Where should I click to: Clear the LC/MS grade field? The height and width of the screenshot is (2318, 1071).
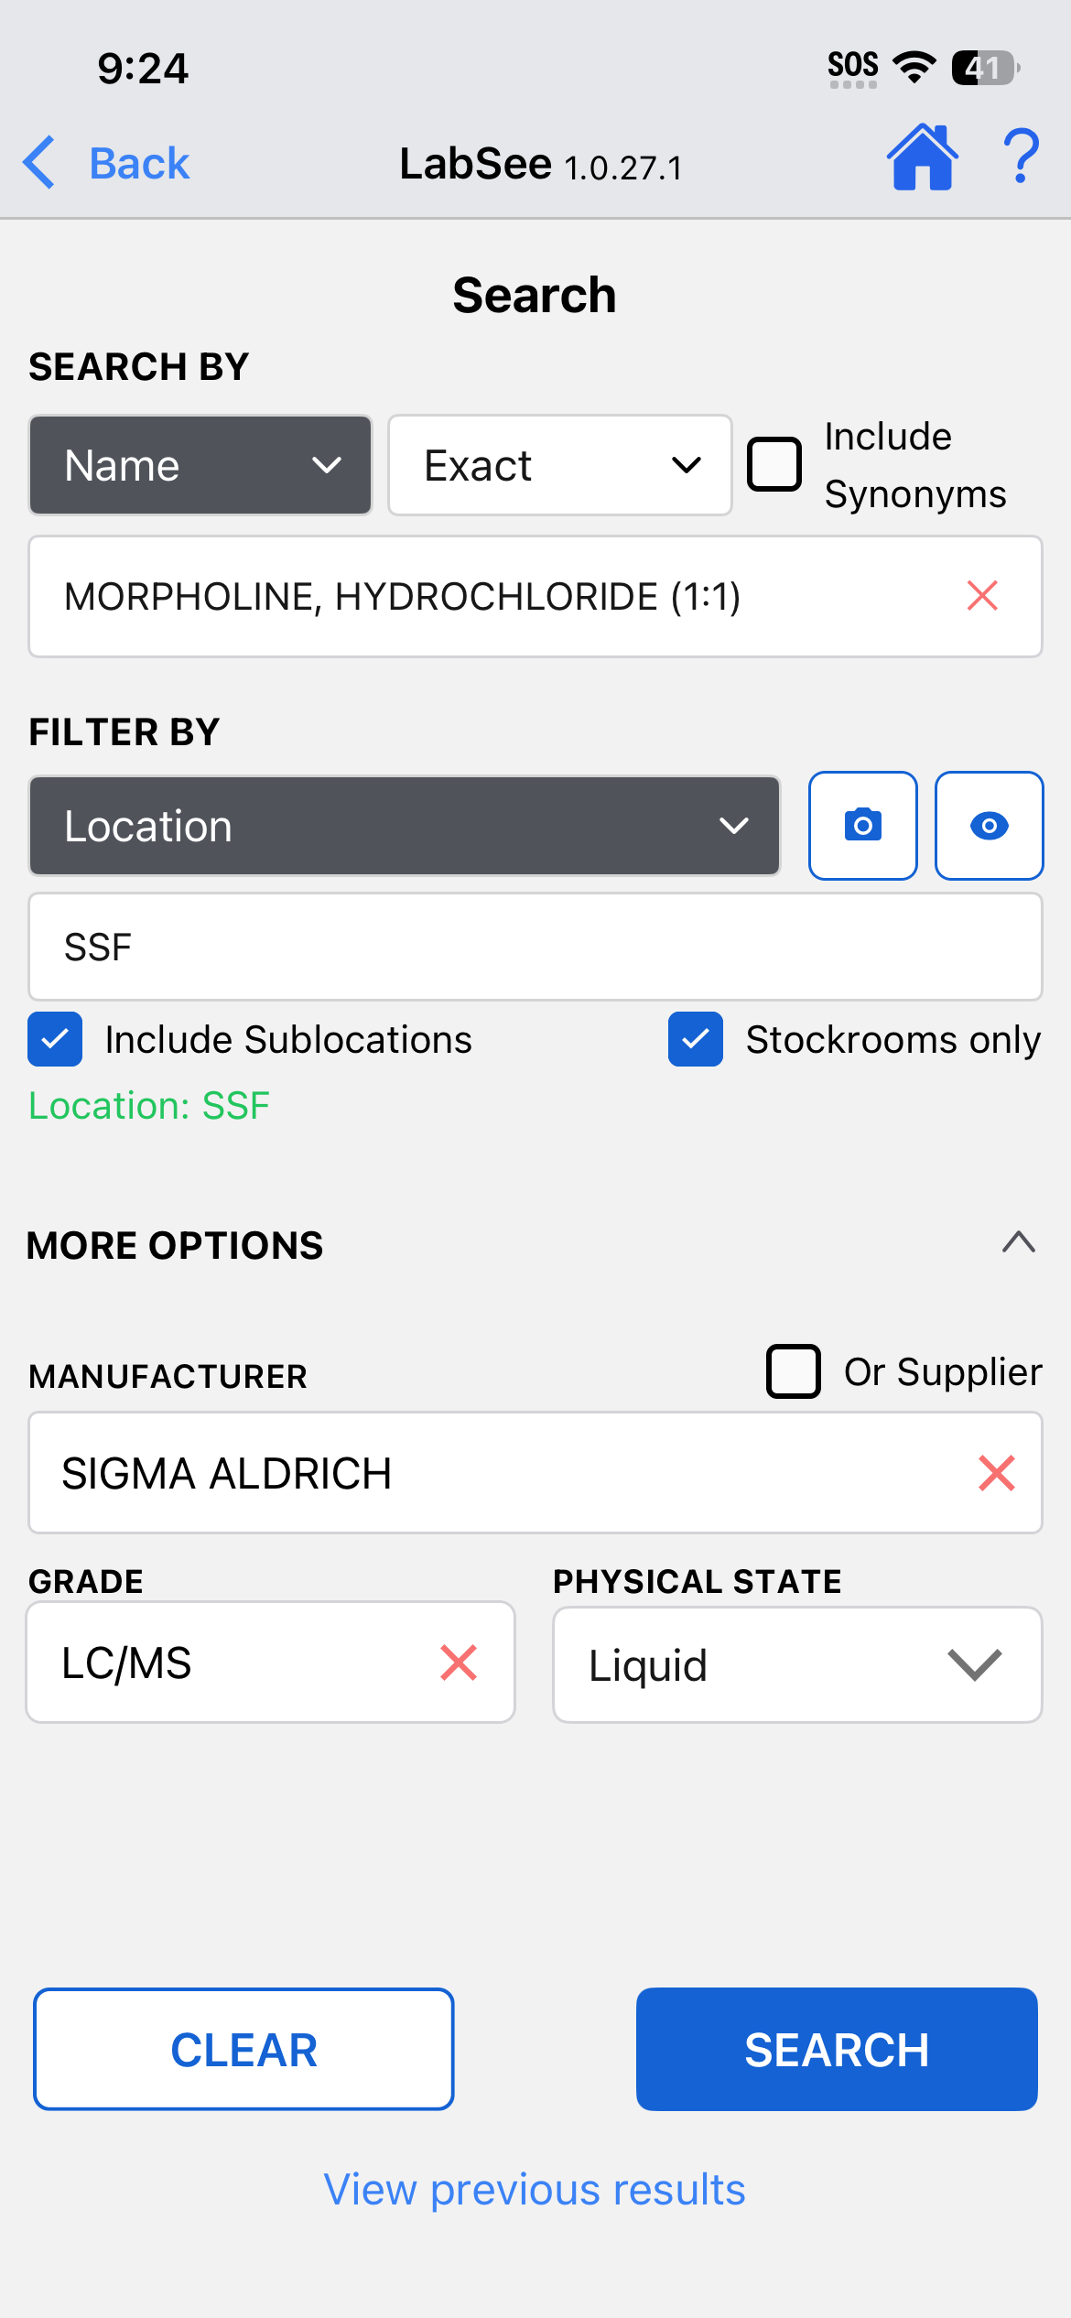pos(459,1663)
